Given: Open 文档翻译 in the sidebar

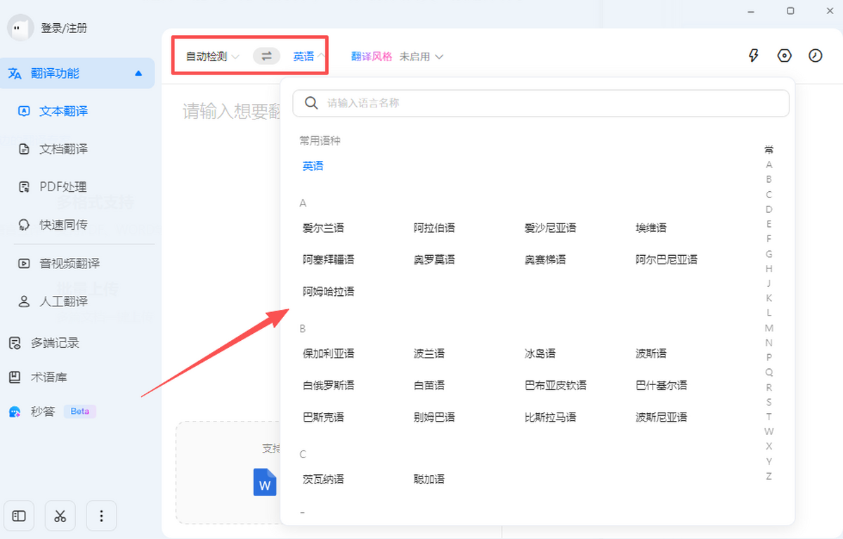Looking at the screenshot, I should click(x=63, y=149).
